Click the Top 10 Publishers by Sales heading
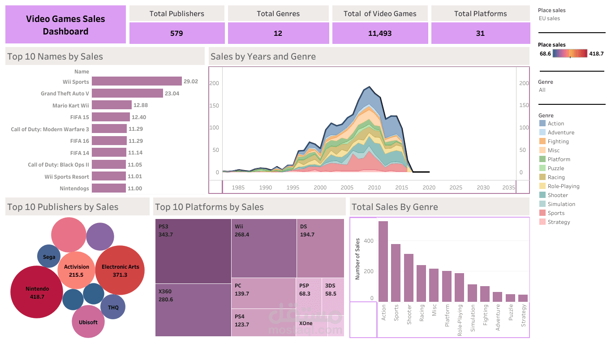This screenshot has width=611, height=343. (63, 207)
